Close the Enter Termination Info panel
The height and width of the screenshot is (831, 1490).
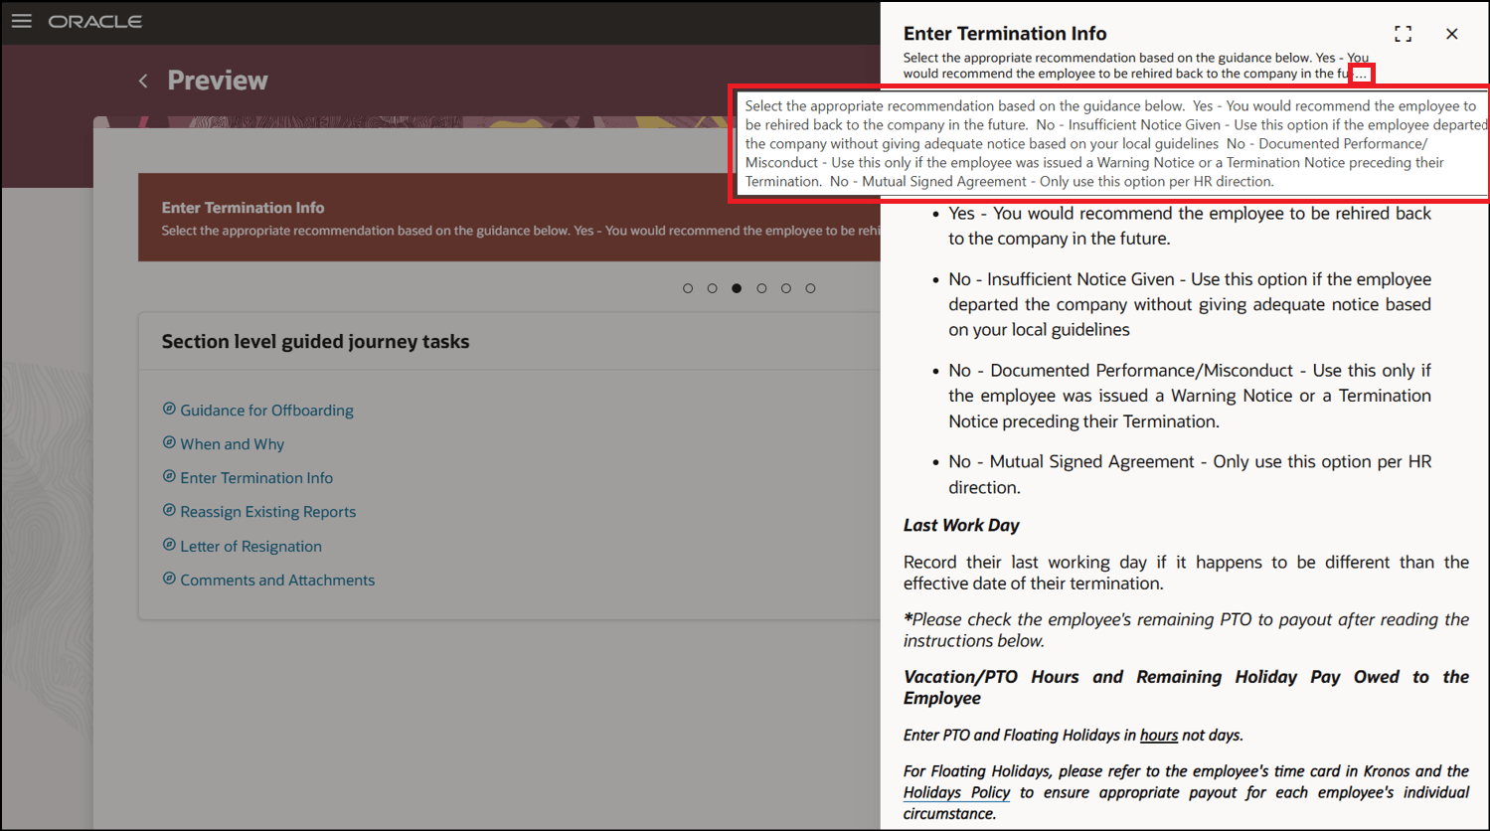click(1451, 33)
